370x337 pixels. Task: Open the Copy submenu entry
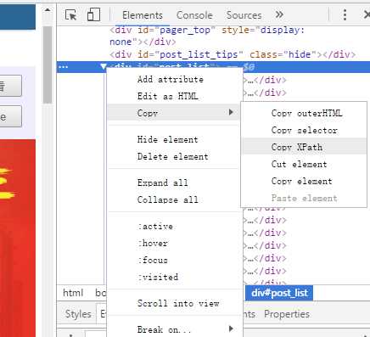click(x=173, y=113)
